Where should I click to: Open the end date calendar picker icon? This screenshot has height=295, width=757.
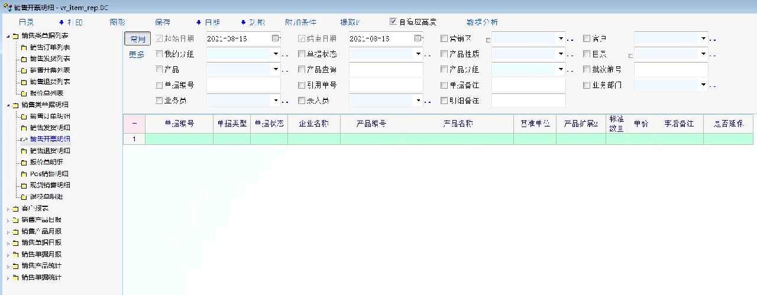(418, 38)
